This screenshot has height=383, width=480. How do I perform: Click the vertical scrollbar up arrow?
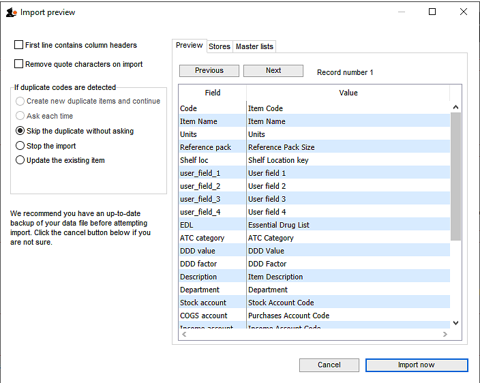tap(455, 107)
